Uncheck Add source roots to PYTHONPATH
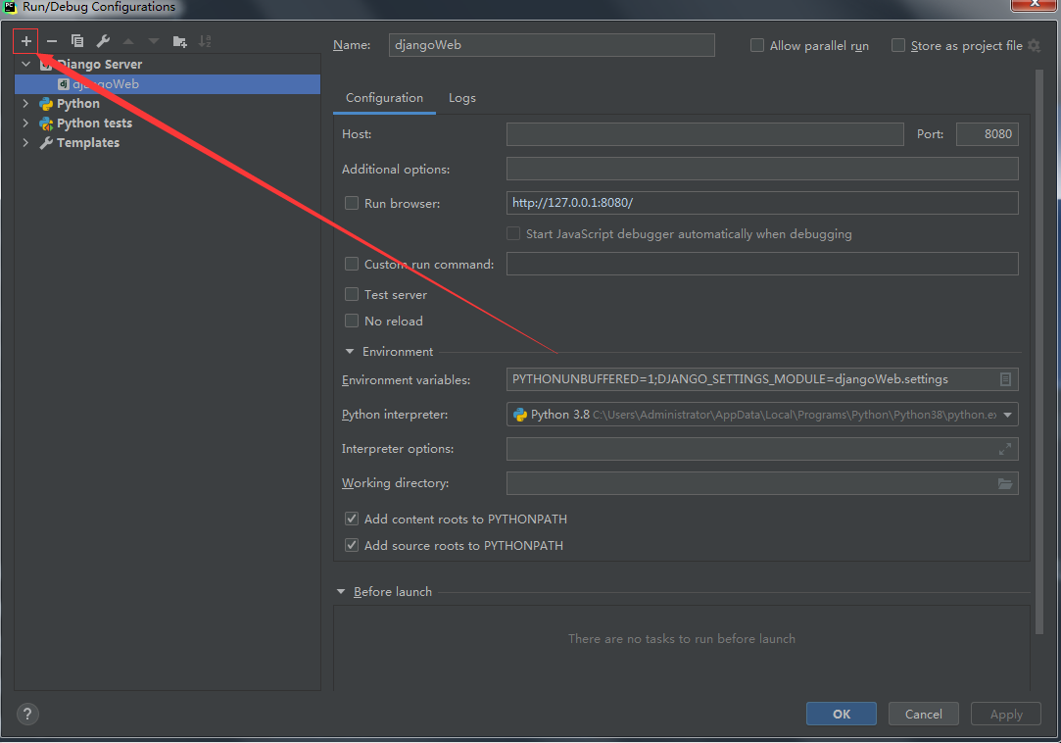 click(x=351, y=545)
